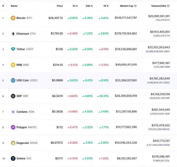Screen dimensions: 177x167
Task: Sort by Name column header
Action: (14, 6)
